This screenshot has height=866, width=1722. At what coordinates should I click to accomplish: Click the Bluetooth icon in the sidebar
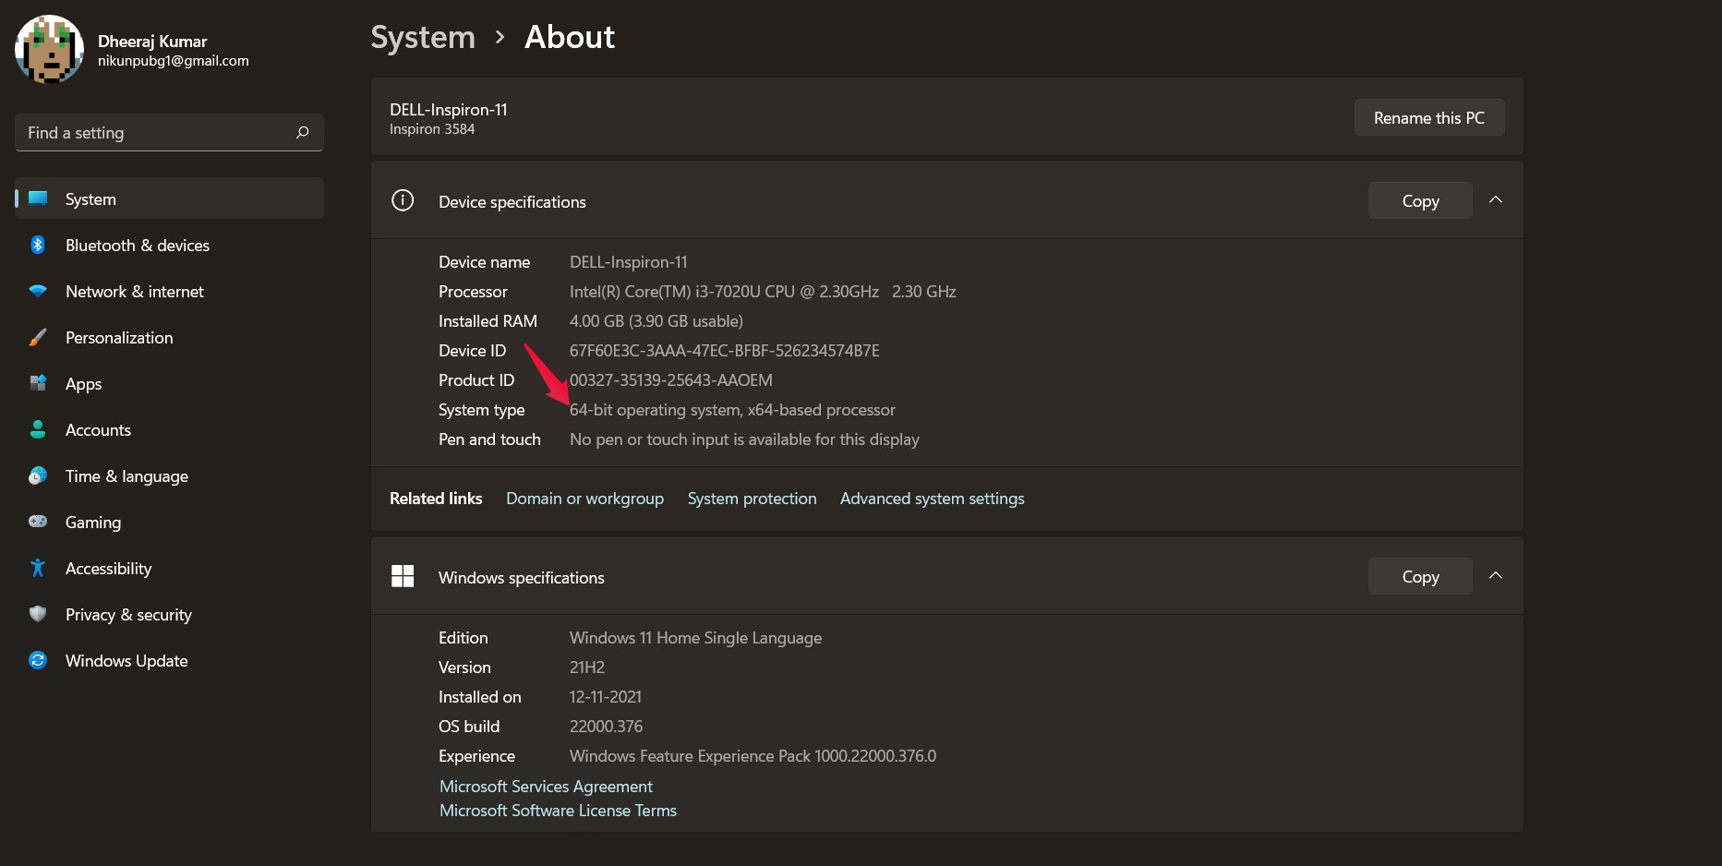tap(38, 245)
